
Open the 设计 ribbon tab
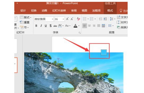pyautogui.click(x=23, y=11)
